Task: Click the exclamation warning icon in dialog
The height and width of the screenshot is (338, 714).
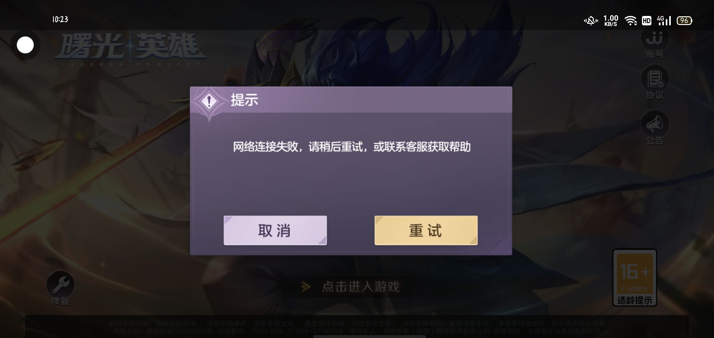Action: pos(209,101)
